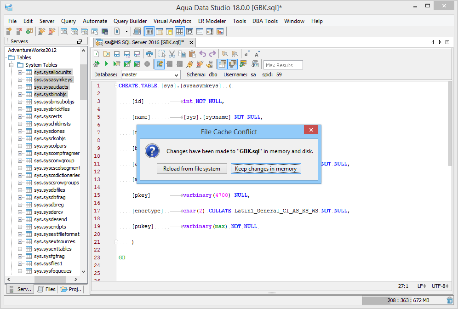Click Reload from file system button
The height and width of the screenshot is (309, 458).
point(192,169)
